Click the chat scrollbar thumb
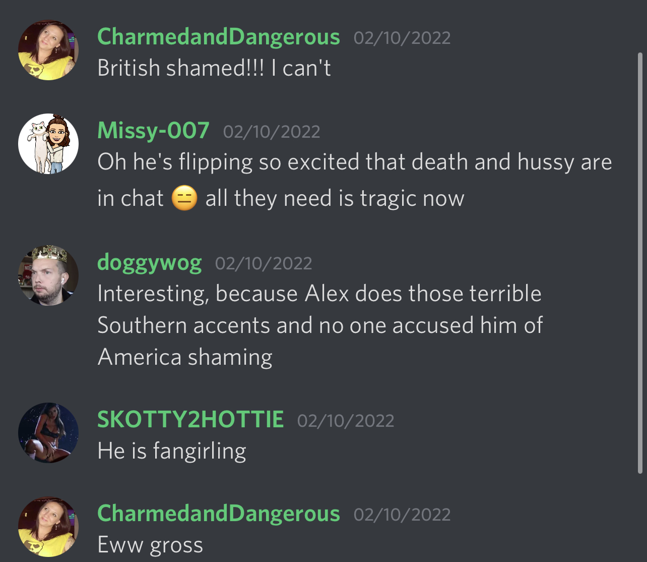This screenshot has height=562, width=647. point(640,263)
